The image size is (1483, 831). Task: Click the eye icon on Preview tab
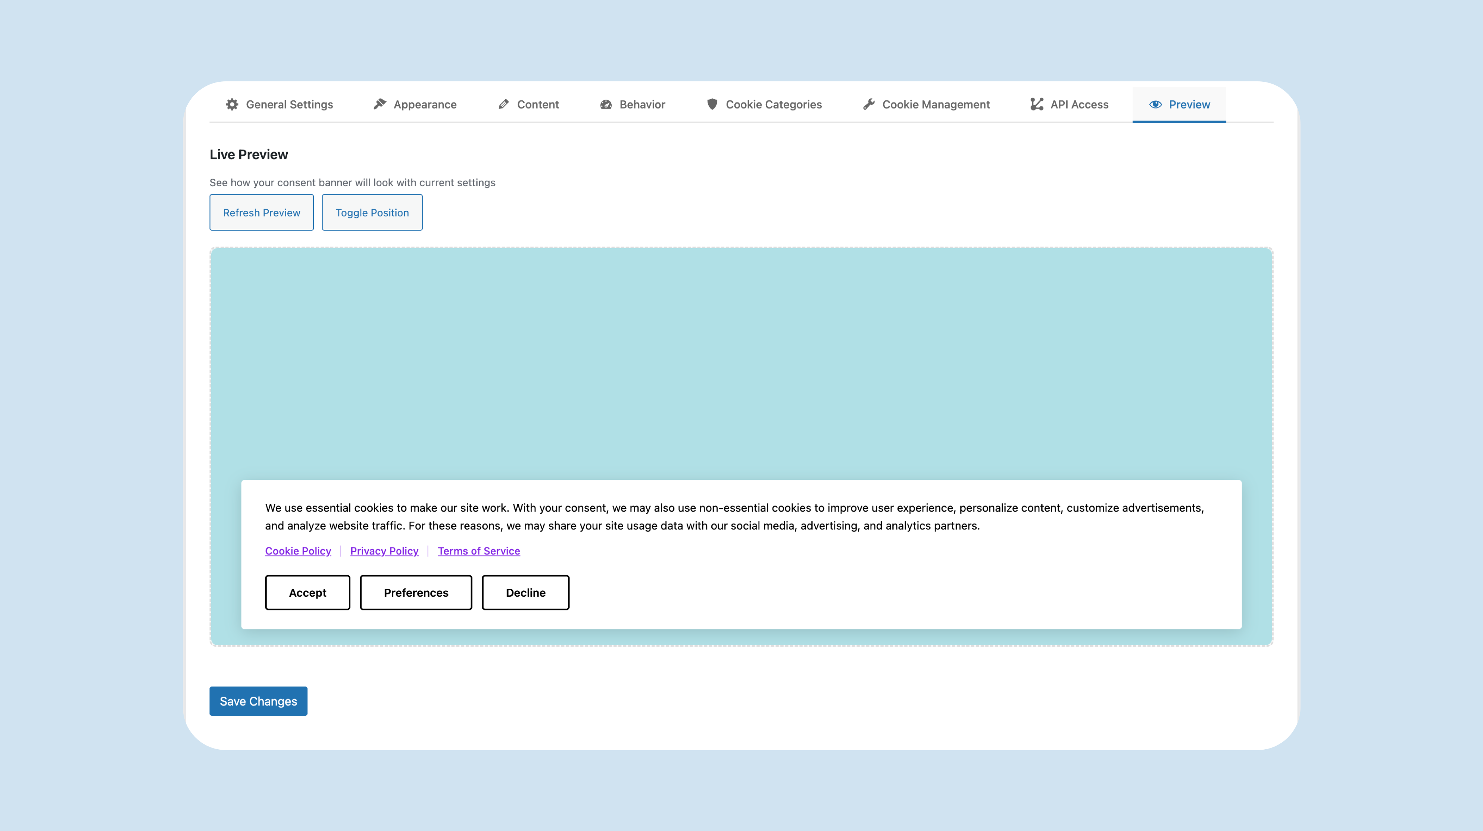click(1155, 104)
